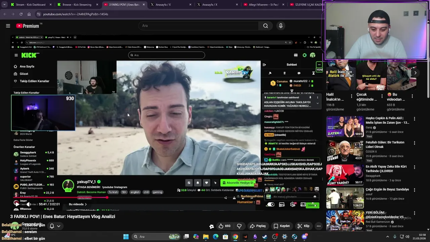Create a clip with Klip button
Viewport: 430px width, 242px height.
[x=303, y=226]
